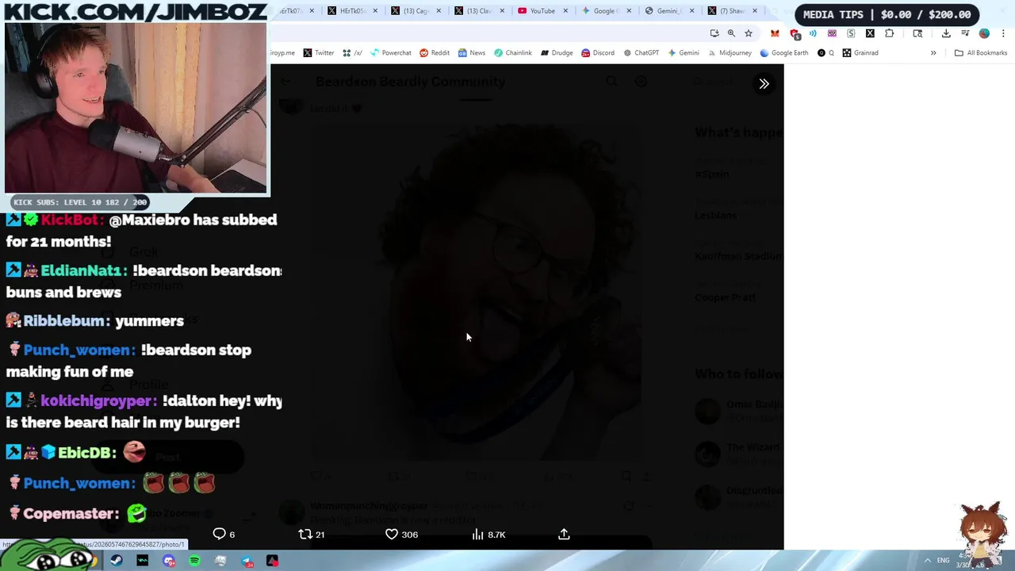Open the /x/ bookmark
Viewport: 1015px width, 571px height.
point(353,53)
